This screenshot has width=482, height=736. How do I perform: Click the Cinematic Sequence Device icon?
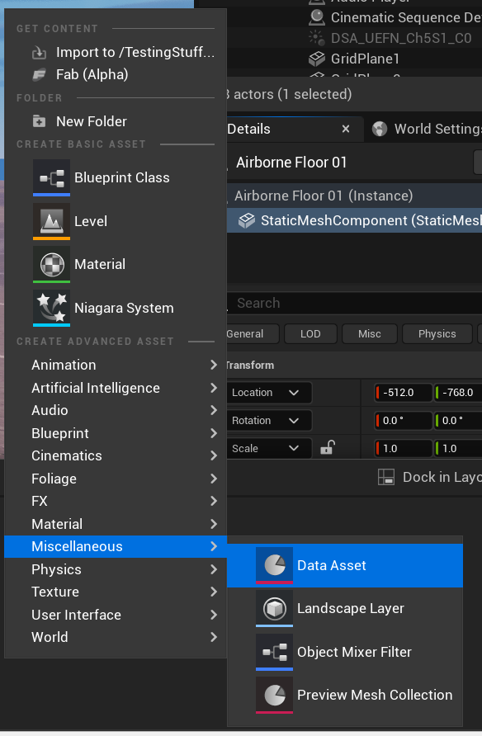pyautogui.click(x=317, y=18)
